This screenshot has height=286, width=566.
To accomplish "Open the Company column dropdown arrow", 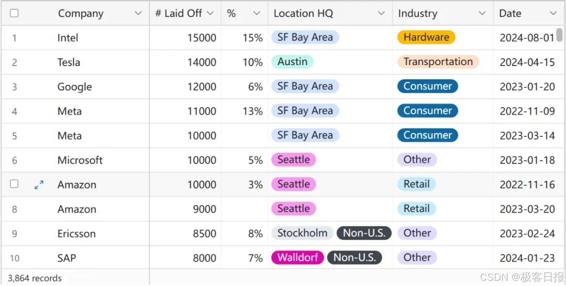I will [x=138, y=13].
